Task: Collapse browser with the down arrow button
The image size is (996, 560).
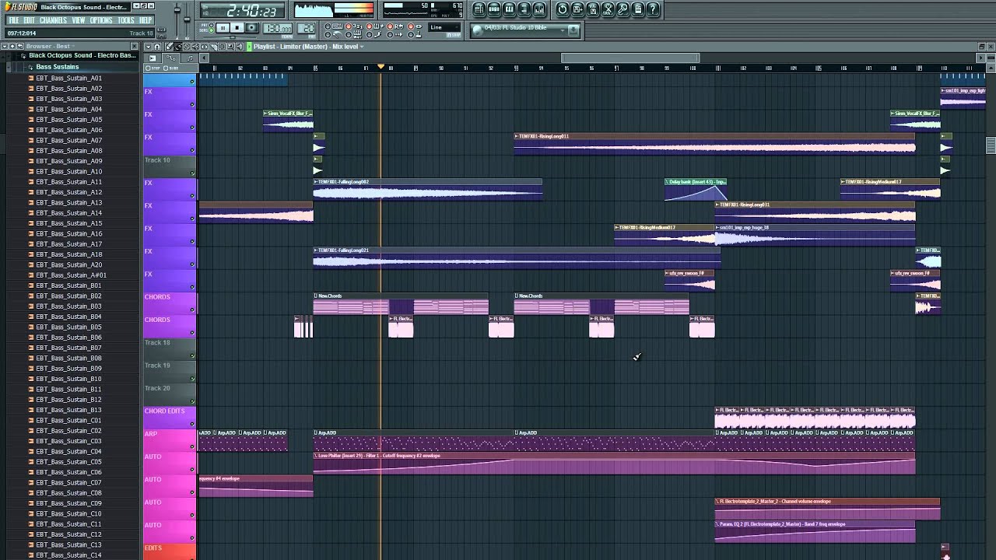Action: (5, 46)
